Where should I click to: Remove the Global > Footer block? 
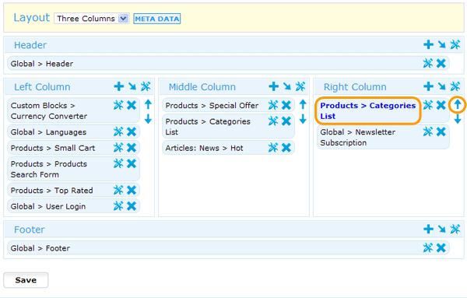441,247
